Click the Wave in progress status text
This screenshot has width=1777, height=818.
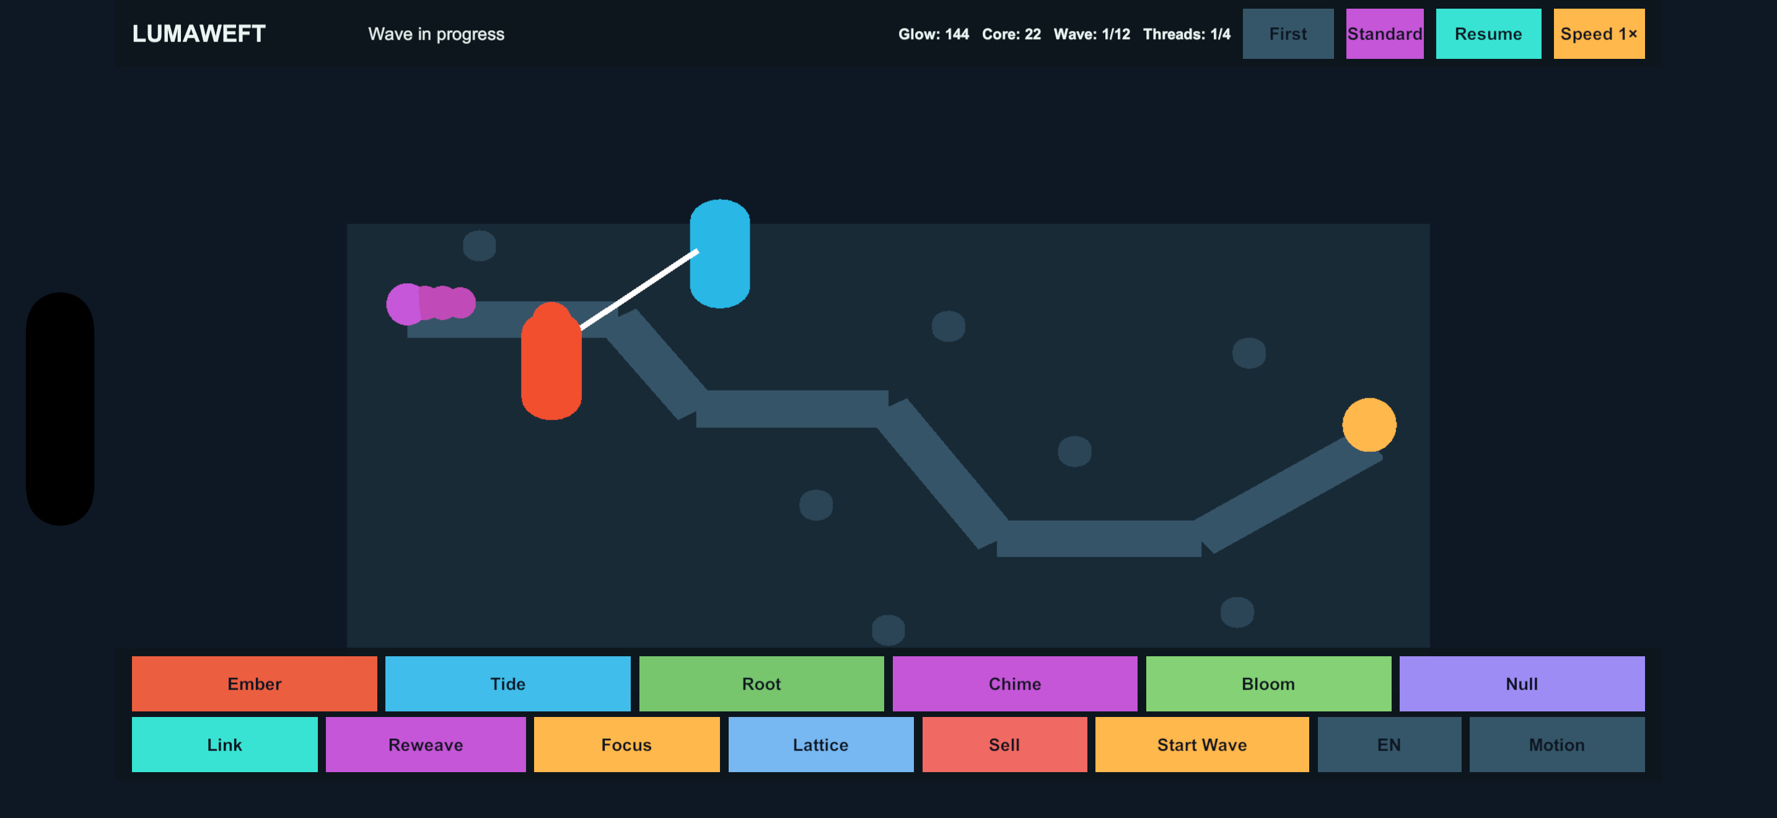point(436,34)
